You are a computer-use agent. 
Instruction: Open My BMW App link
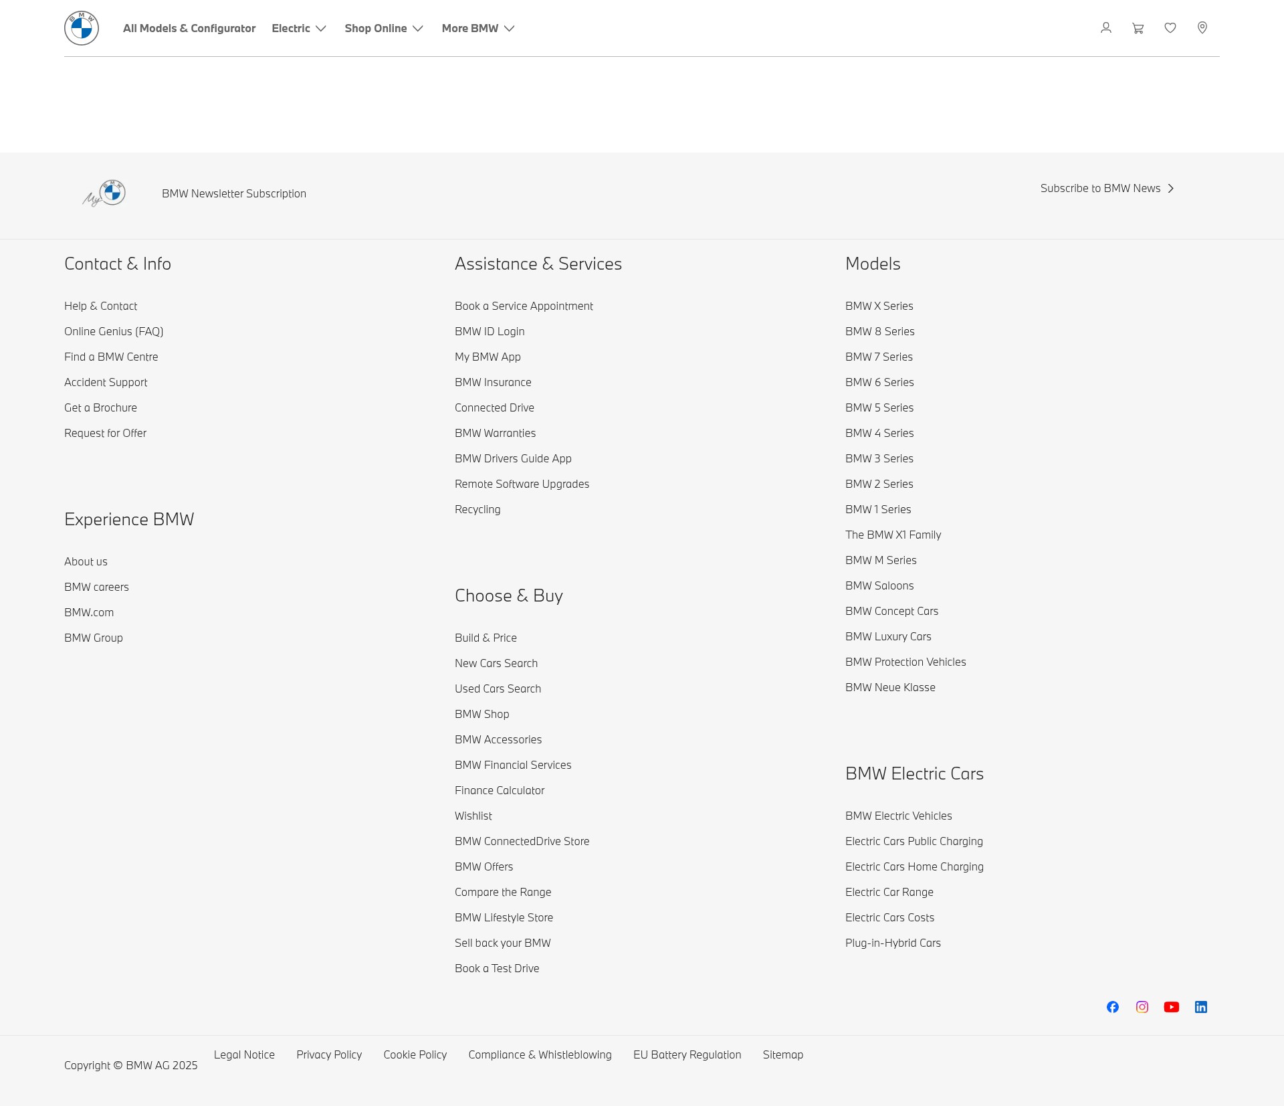point(488,357)
